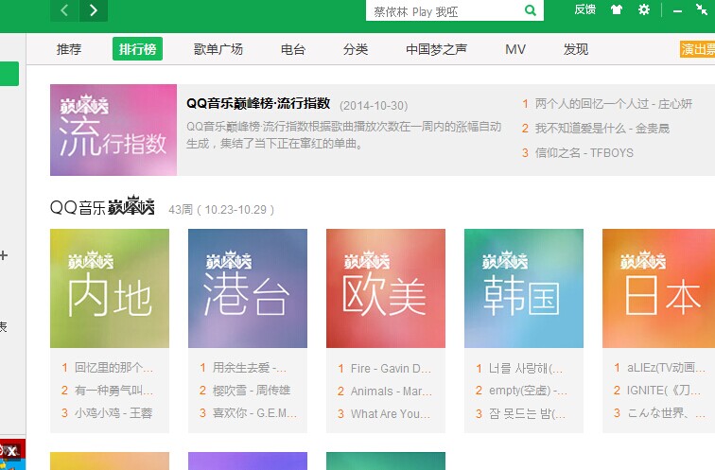Open 歌单广场 tab
Viewport: 715px width, 470px height.
point(218,49)
